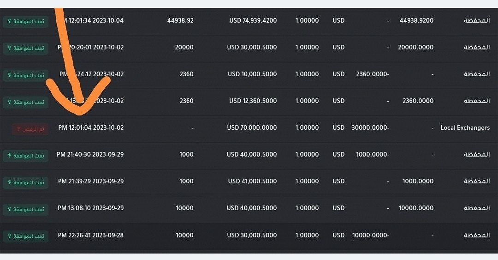Click the question mark icon in the rejected status badge
Image resolution: width=498 pixels, height=260 pixels.
(18, 129)
